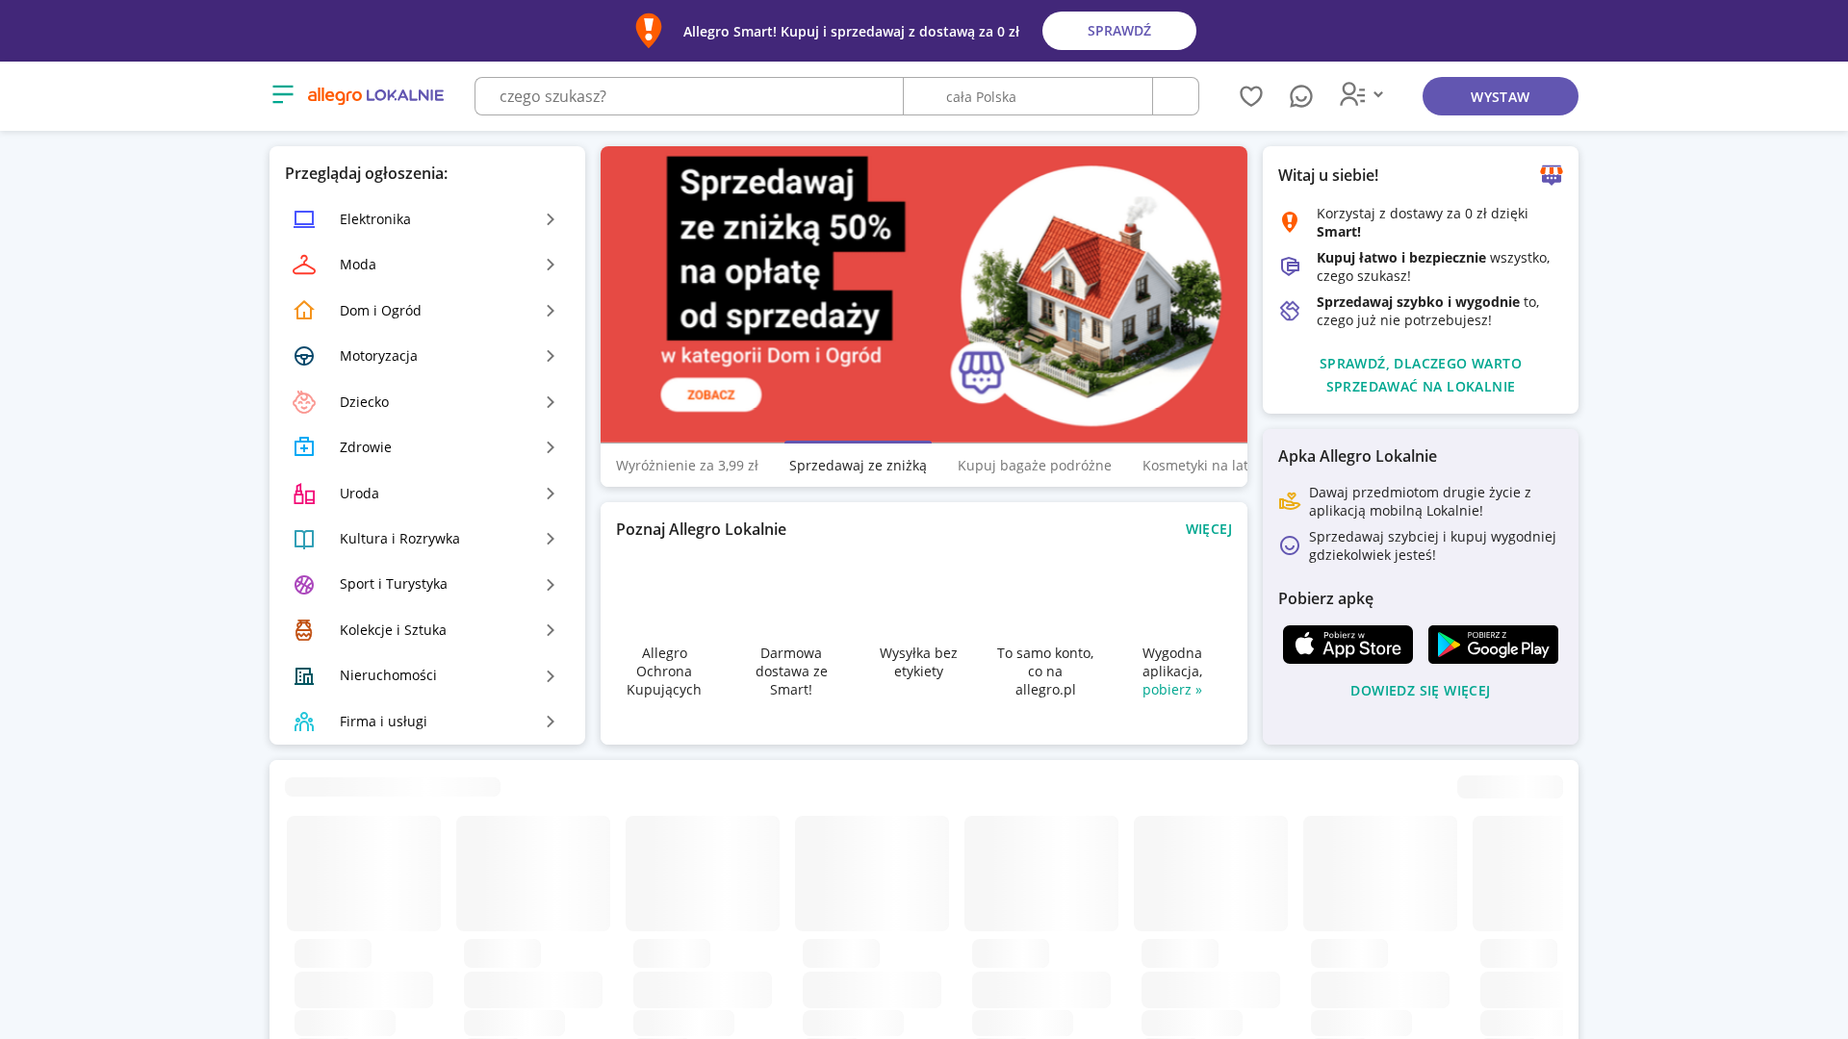Open the Kolekcje i Sztuka category

click(427, 630)
